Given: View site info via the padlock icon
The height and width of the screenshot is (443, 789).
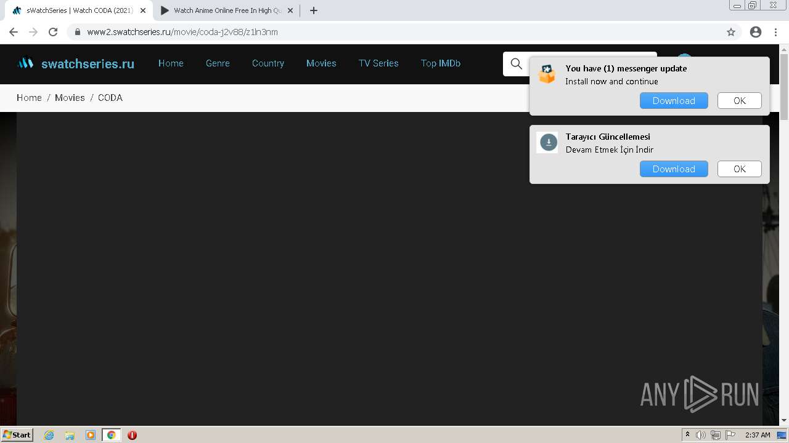Looking at the screenshot, I should (x=78, y=32).
